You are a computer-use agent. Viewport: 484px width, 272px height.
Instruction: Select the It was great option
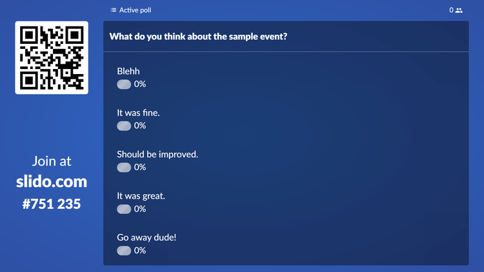pos(141,196)
